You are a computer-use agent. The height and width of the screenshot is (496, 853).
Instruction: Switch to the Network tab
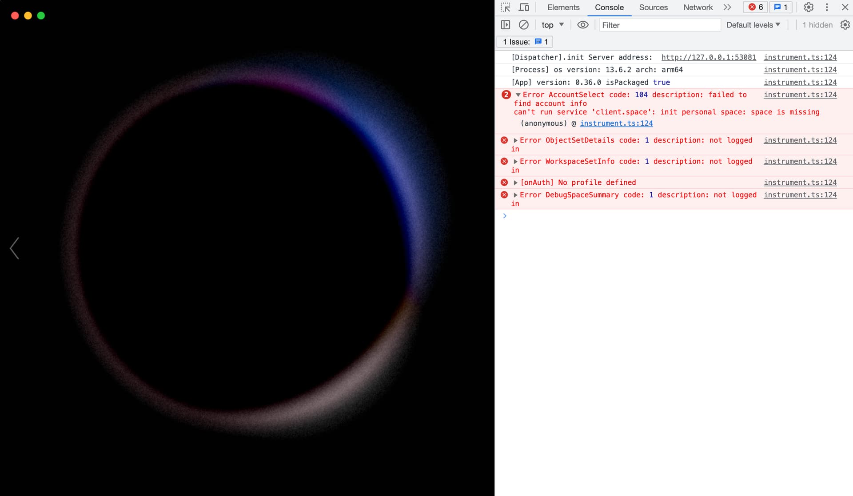click(x=698, y=7)
